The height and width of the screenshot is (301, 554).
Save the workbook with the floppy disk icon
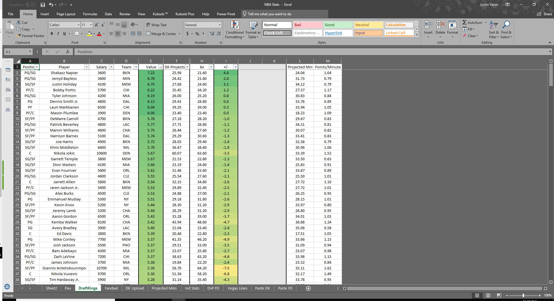tap(43, 5)
